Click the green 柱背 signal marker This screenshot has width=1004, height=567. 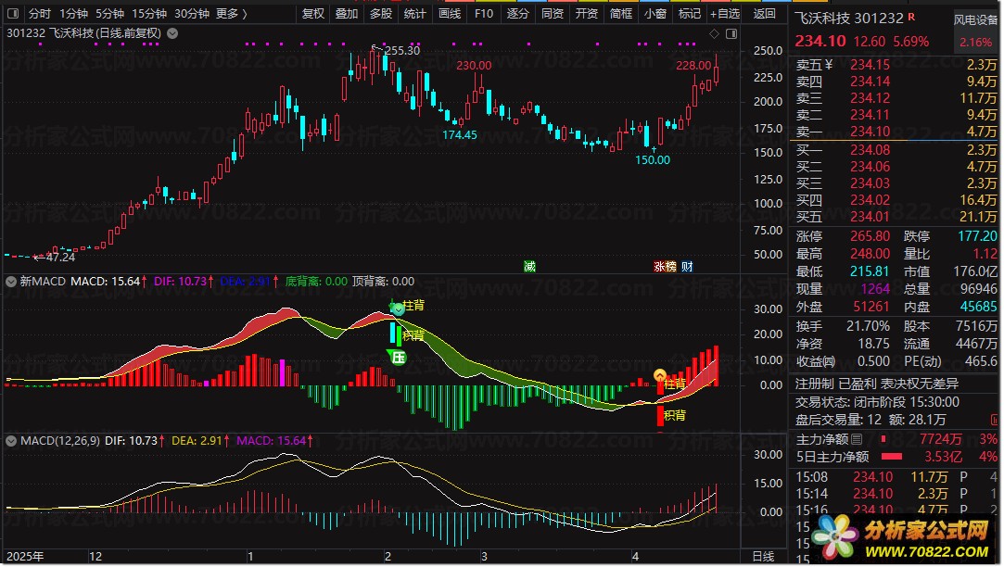point(413,305)
